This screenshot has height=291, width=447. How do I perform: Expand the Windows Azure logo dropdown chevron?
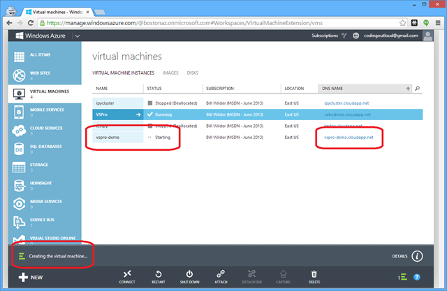tap(77, 35)
